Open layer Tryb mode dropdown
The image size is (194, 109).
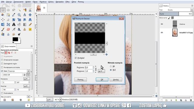point(192,10)
